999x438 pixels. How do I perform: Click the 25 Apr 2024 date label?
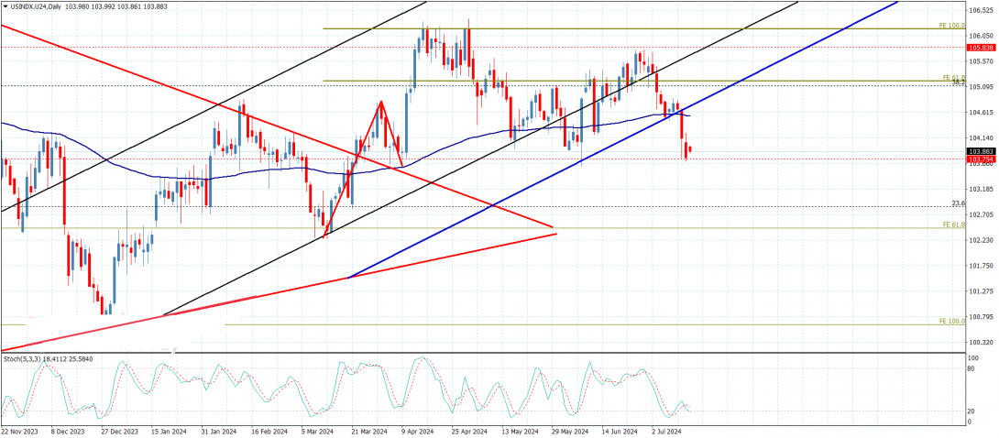point(468,432)
